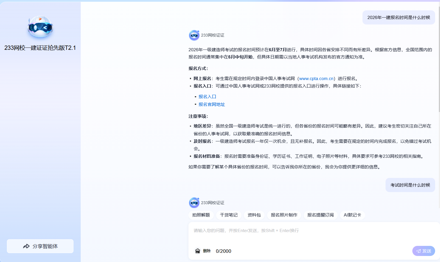Viewport: 440px width, 262px height.
Task: Open the 报名照片制作 shortcut
Action: (284, 215)
